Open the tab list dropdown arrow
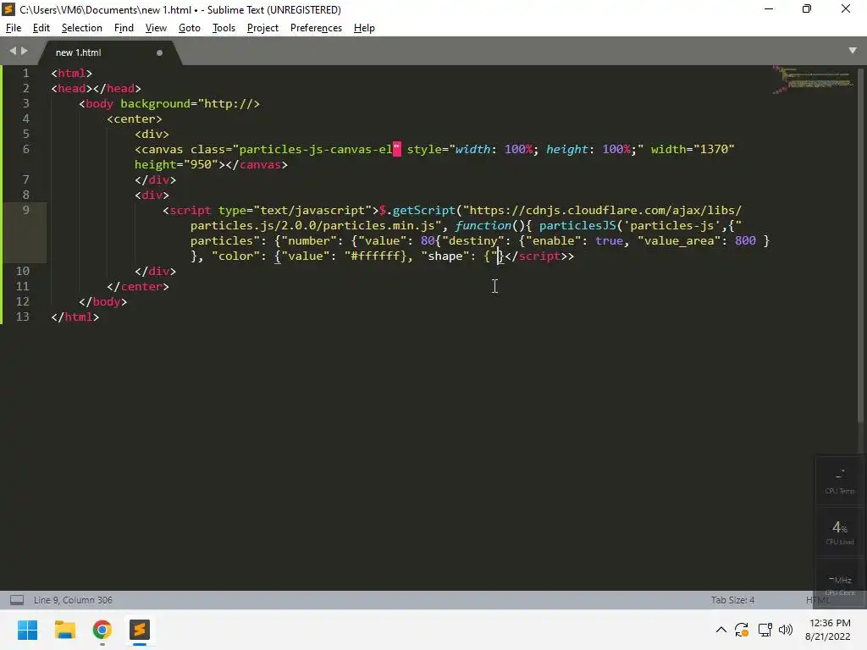 coord(852,50)
